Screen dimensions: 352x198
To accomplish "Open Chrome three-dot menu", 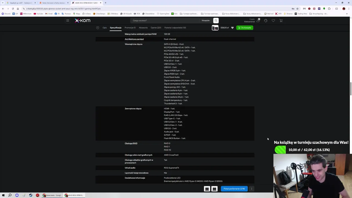I will point(349,9).
